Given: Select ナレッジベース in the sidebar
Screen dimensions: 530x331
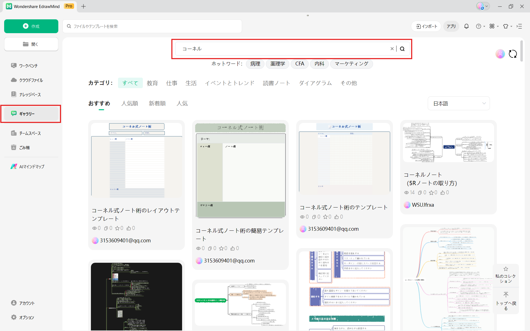Looking at the screenshot, I should click(30, 94).
